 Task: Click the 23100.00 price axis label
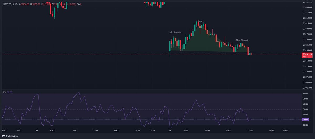pos(307,72)
